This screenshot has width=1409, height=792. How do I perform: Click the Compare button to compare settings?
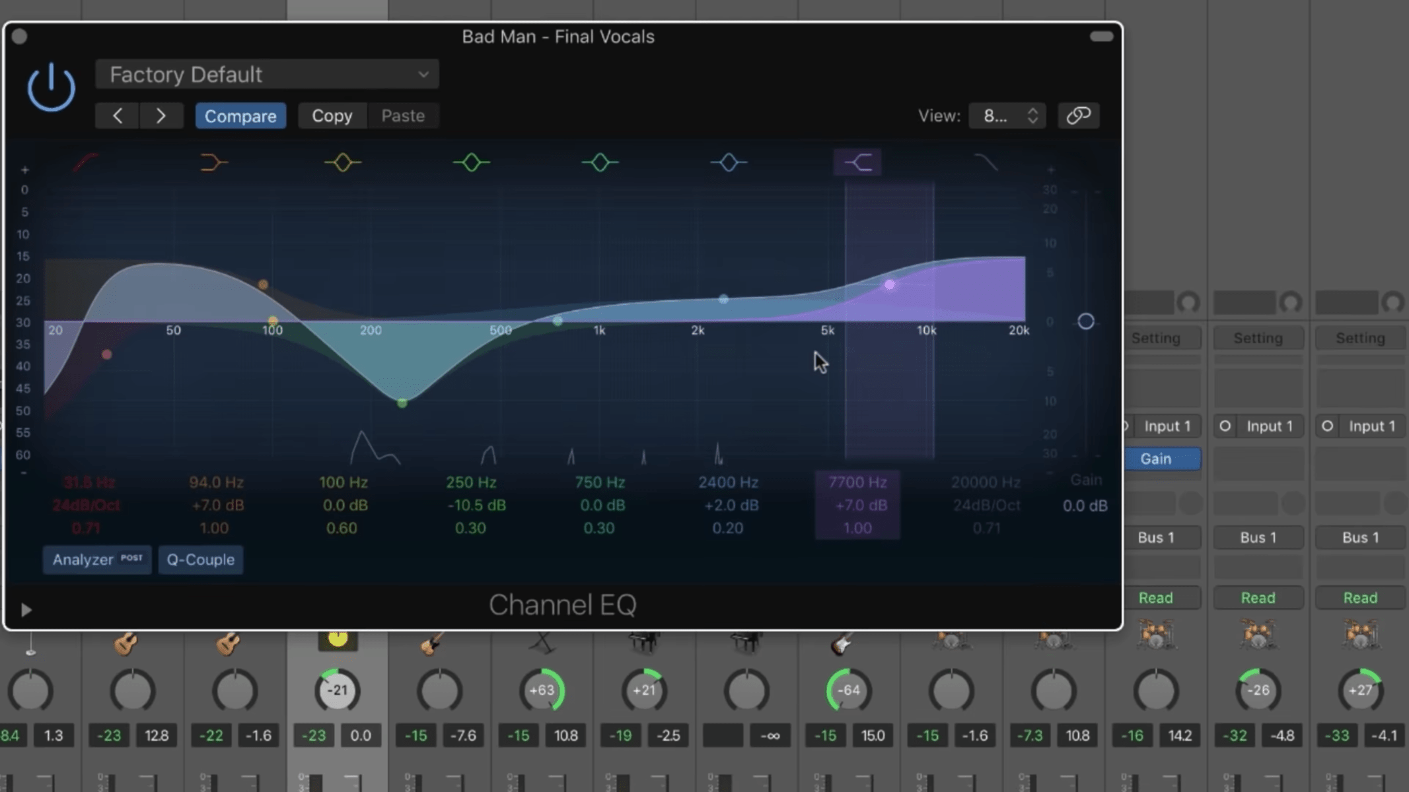240,115
